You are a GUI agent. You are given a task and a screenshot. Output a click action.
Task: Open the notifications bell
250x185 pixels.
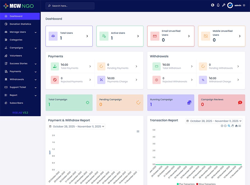coord(218,5)
